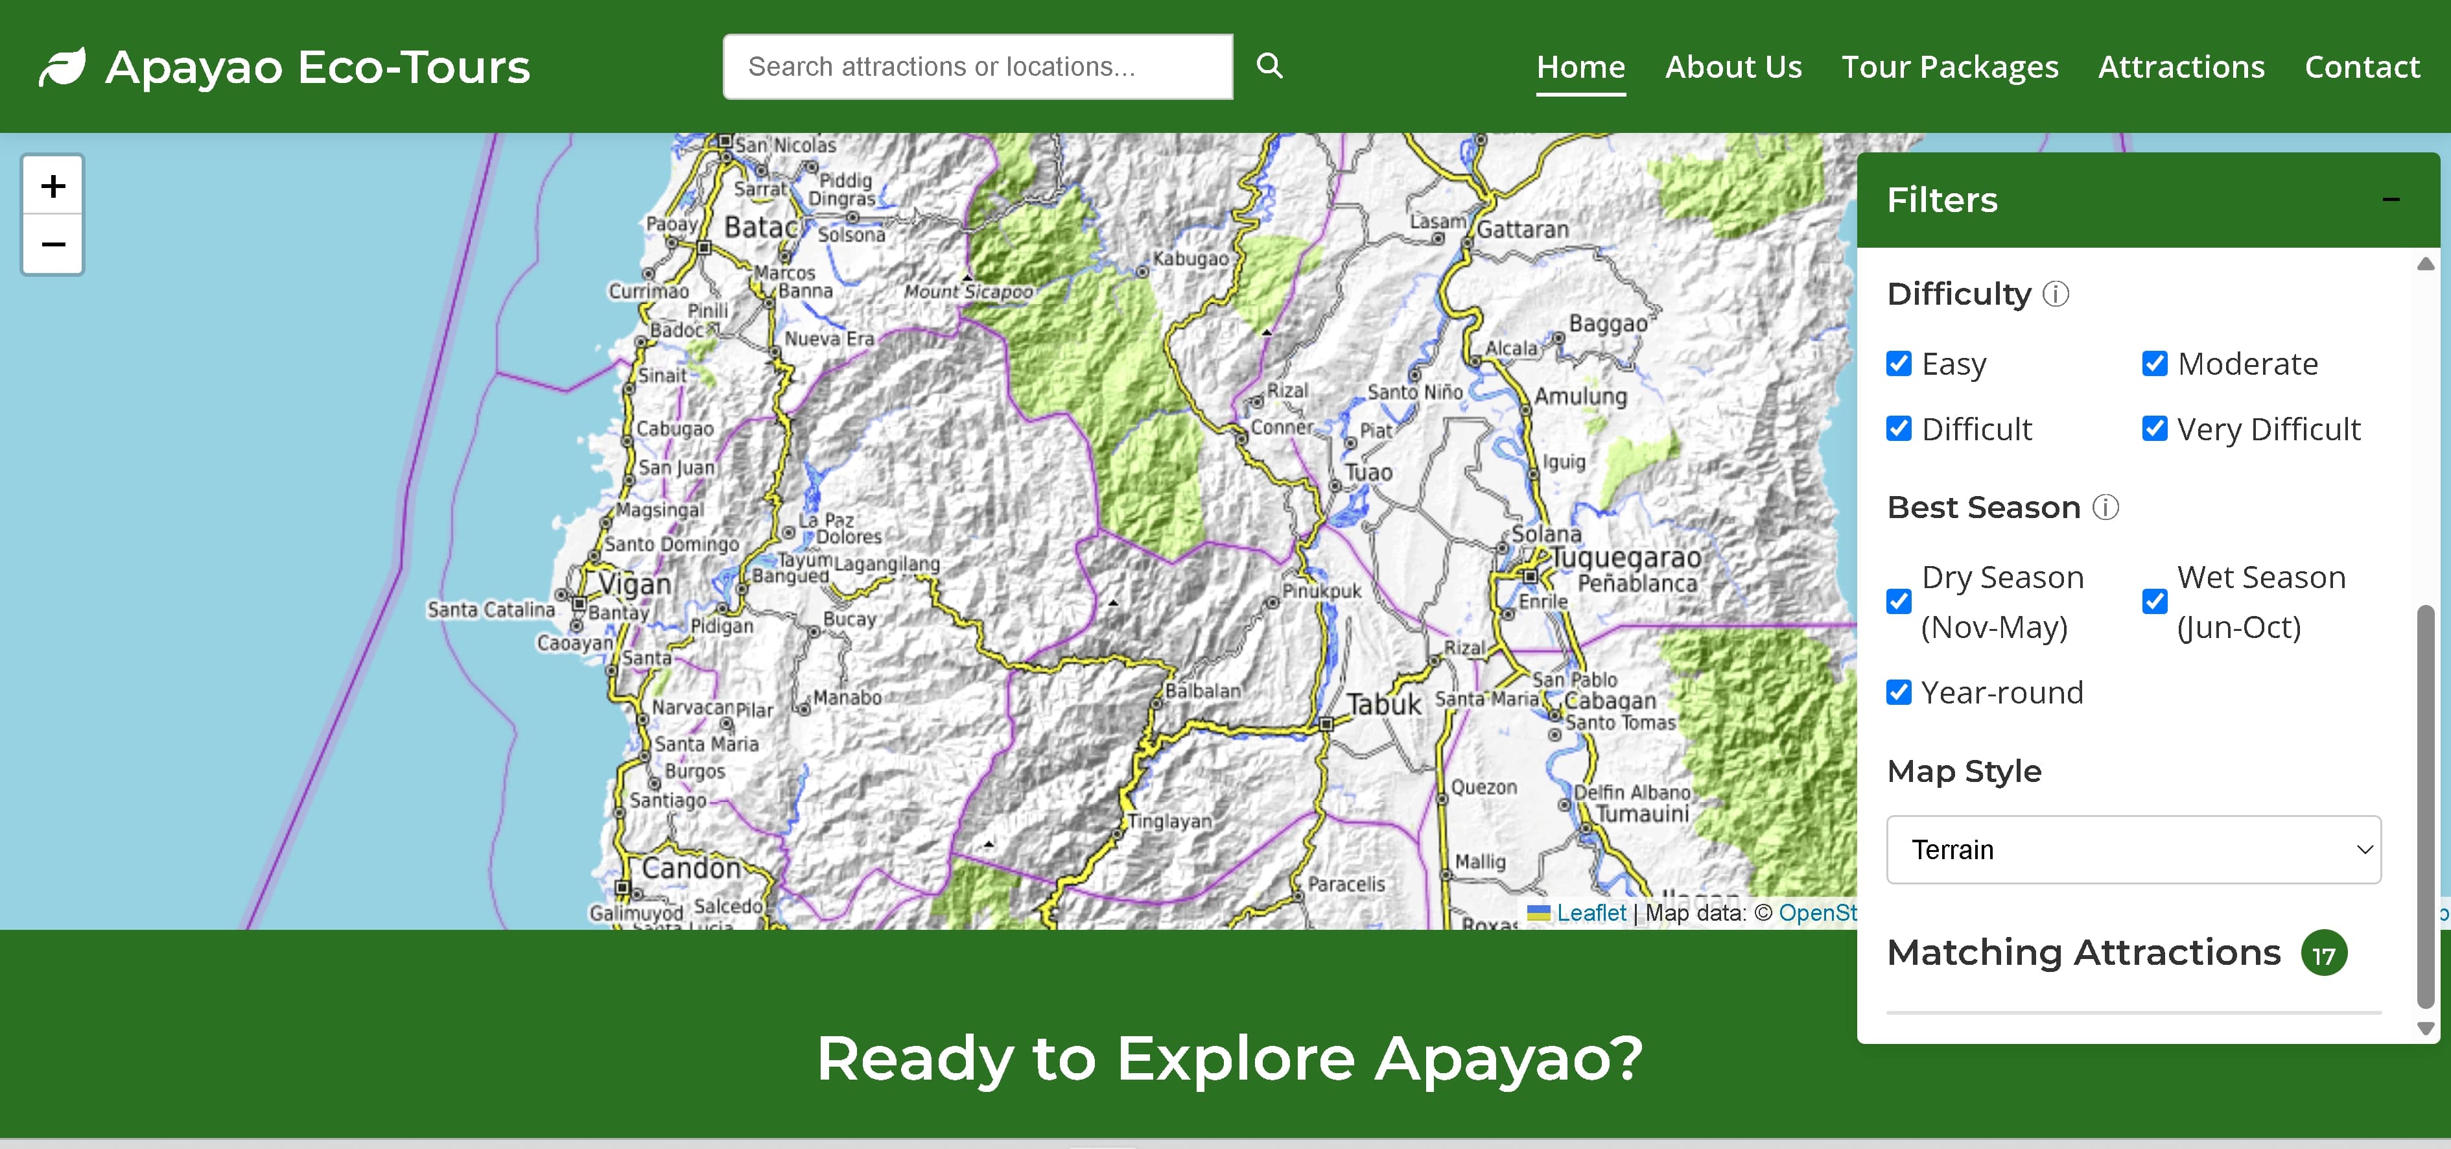Screen dimensions: 2451x1149
Task: Disable the Wet Season (Jun-Oct) filter
Action: point(2154,602)
